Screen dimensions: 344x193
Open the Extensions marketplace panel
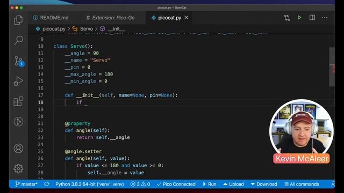tap(18, 101)
